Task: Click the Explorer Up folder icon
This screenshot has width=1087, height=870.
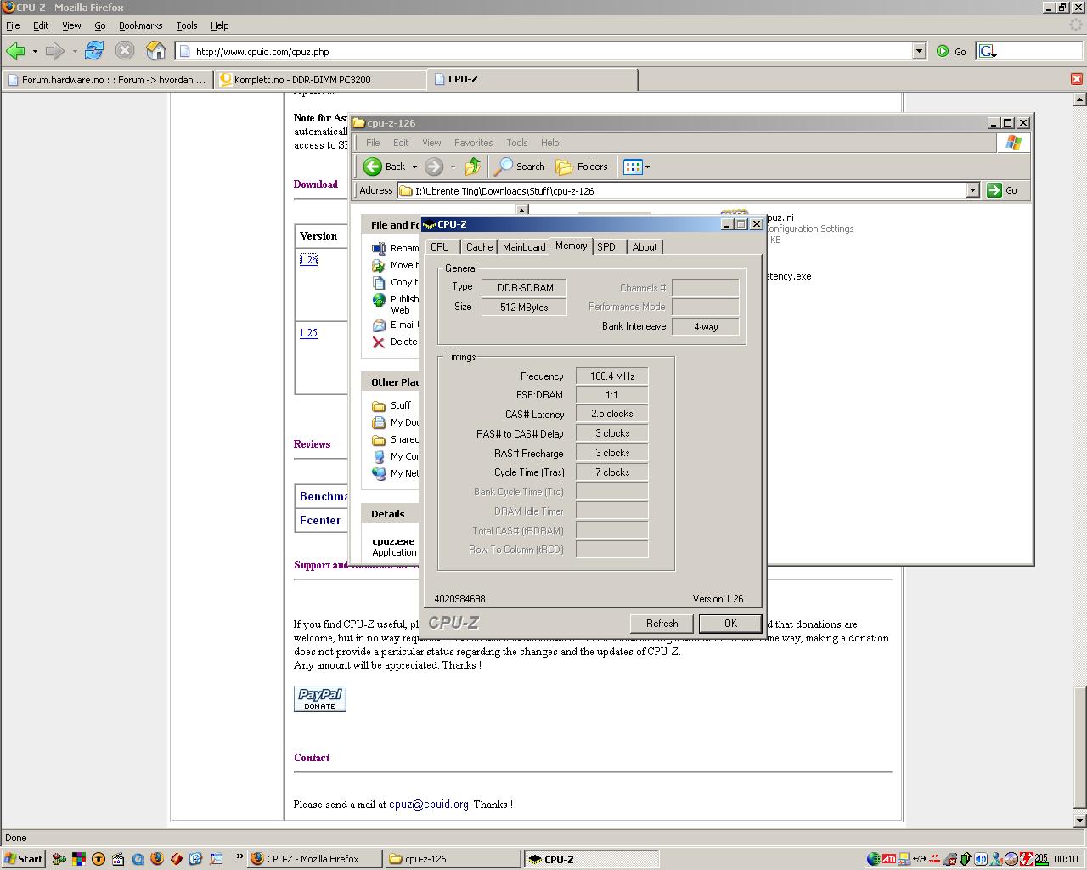Action: click(473, 167)
